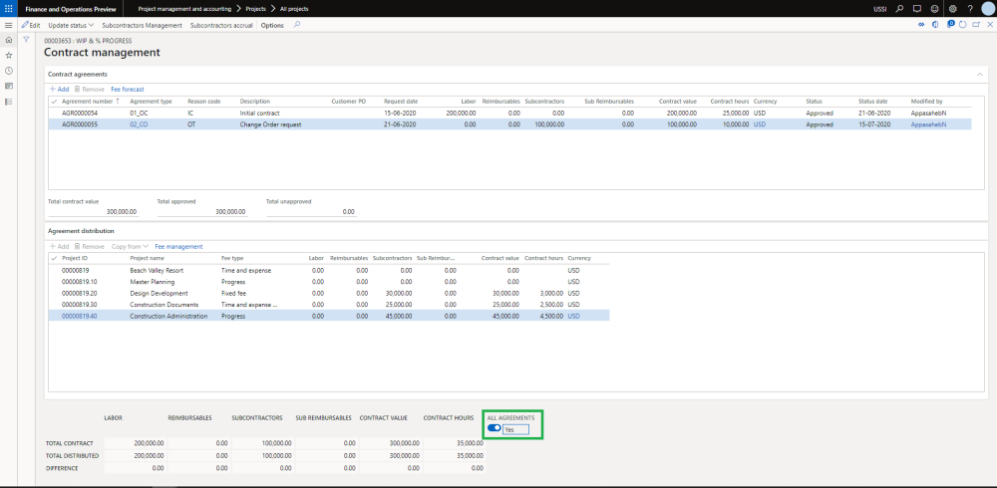Toggle the All Agreements switch
Screen dimensions: 997x488
[494, 428]
